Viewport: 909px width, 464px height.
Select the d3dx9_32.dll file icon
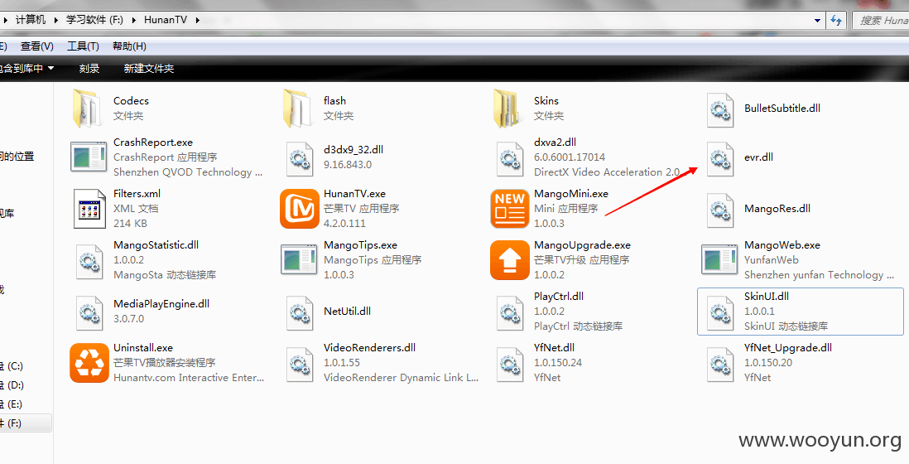pos(299,157)
